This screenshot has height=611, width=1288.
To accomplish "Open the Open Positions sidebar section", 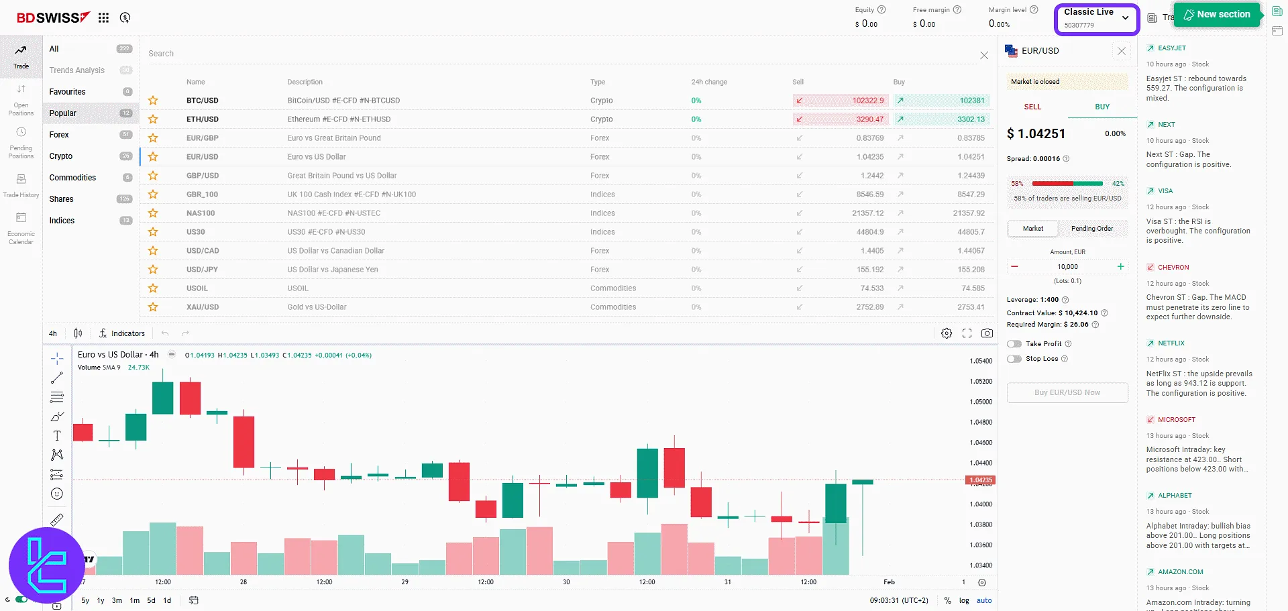I will pyautogui.click(x=21, y=100).
